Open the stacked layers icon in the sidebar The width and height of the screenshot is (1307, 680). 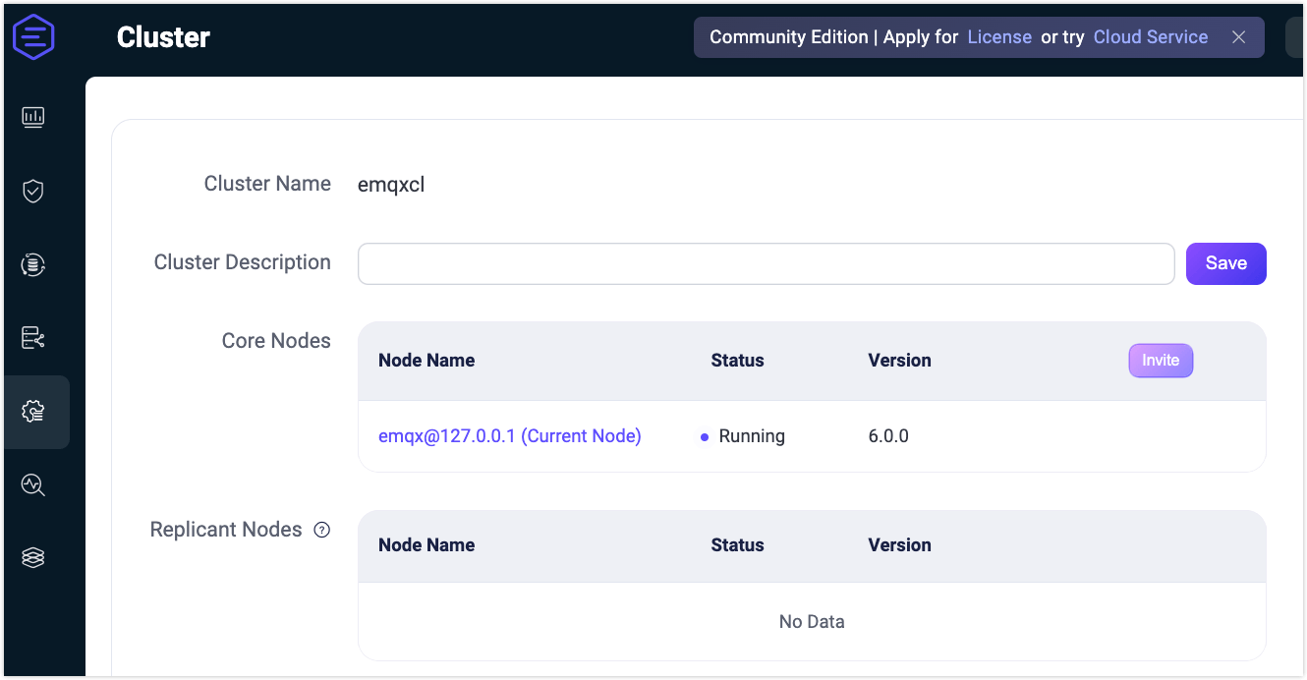click(x=33, y=557)
